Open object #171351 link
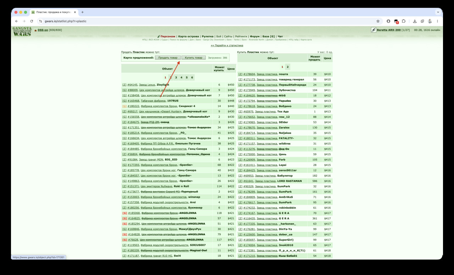Screen dimensions: 454x275 tap(133, 127)
